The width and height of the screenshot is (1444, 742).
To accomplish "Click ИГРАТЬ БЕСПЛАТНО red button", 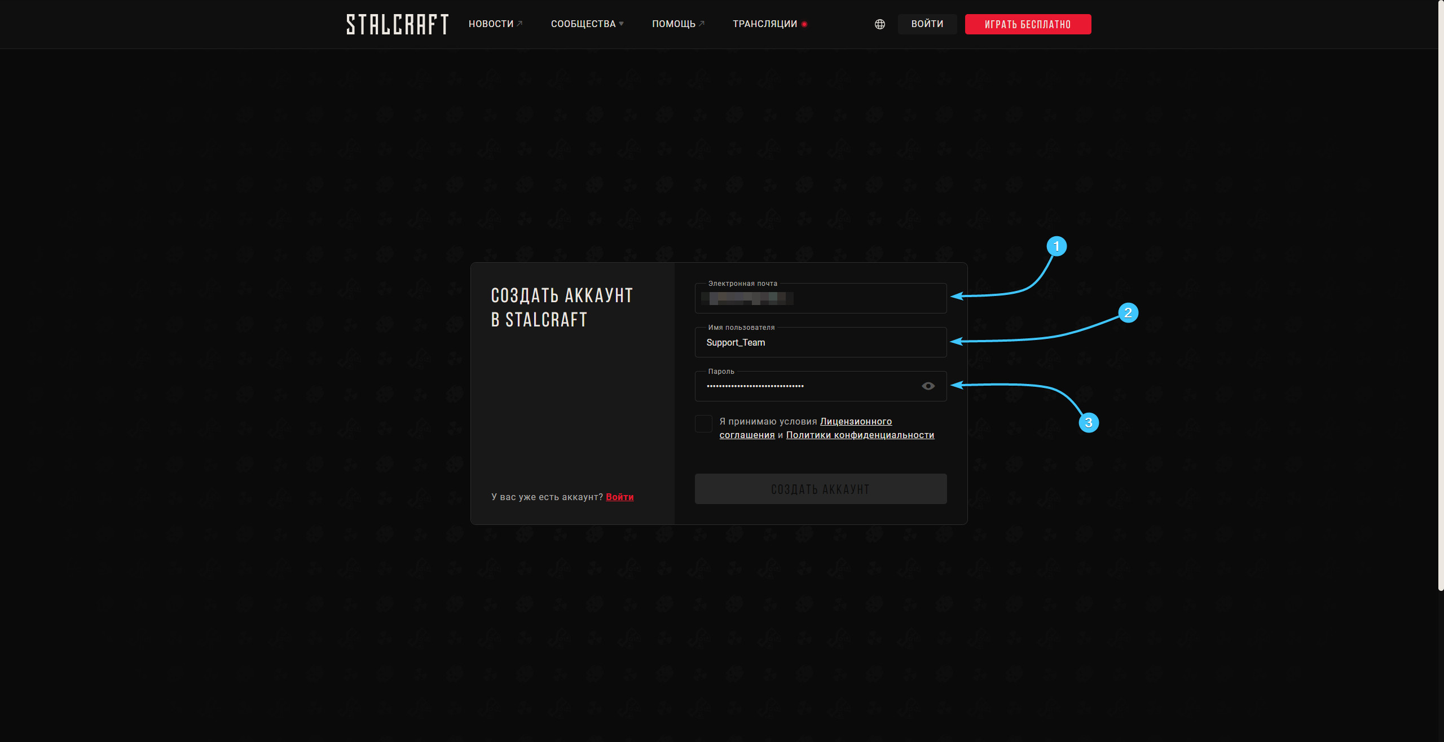I will 1028,24.
